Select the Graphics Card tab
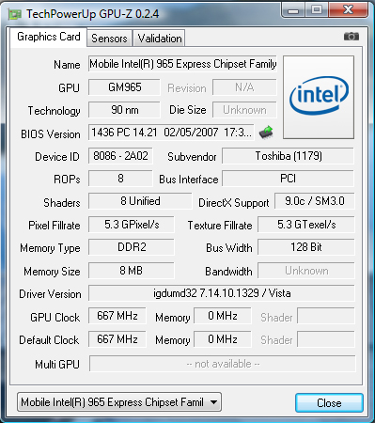The image size is (375, 423). click(x=49, y=37)
